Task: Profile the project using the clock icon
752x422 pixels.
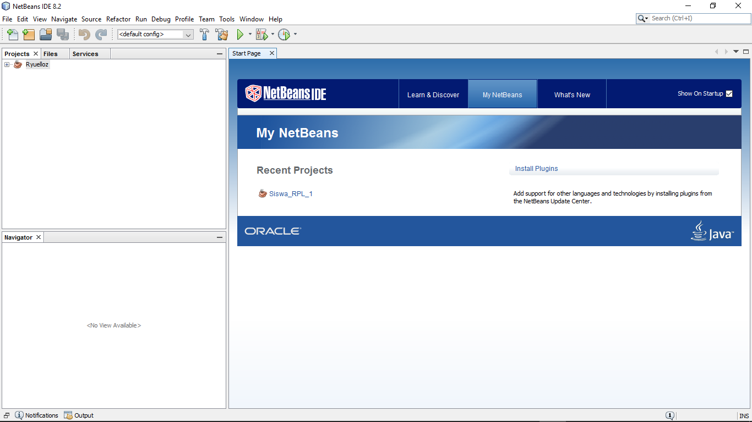Action: click(x=284, y=34)
